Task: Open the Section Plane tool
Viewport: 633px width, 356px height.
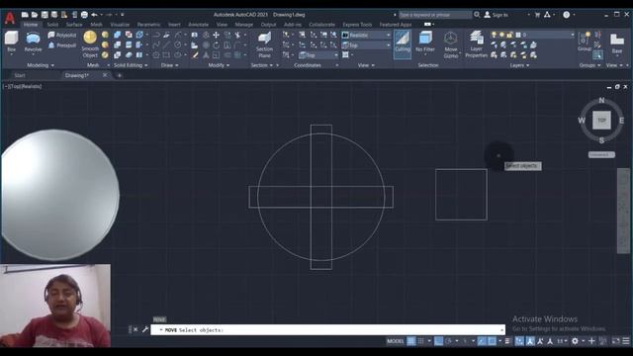Action: pos(264,44)
